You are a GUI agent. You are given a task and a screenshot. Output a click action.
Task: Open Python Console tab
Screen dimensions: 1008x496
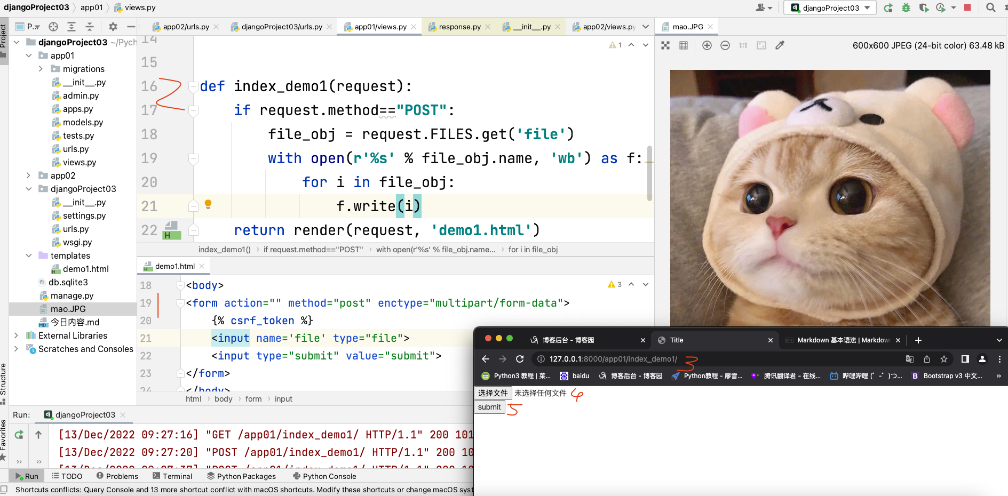[x=324, y=476]
